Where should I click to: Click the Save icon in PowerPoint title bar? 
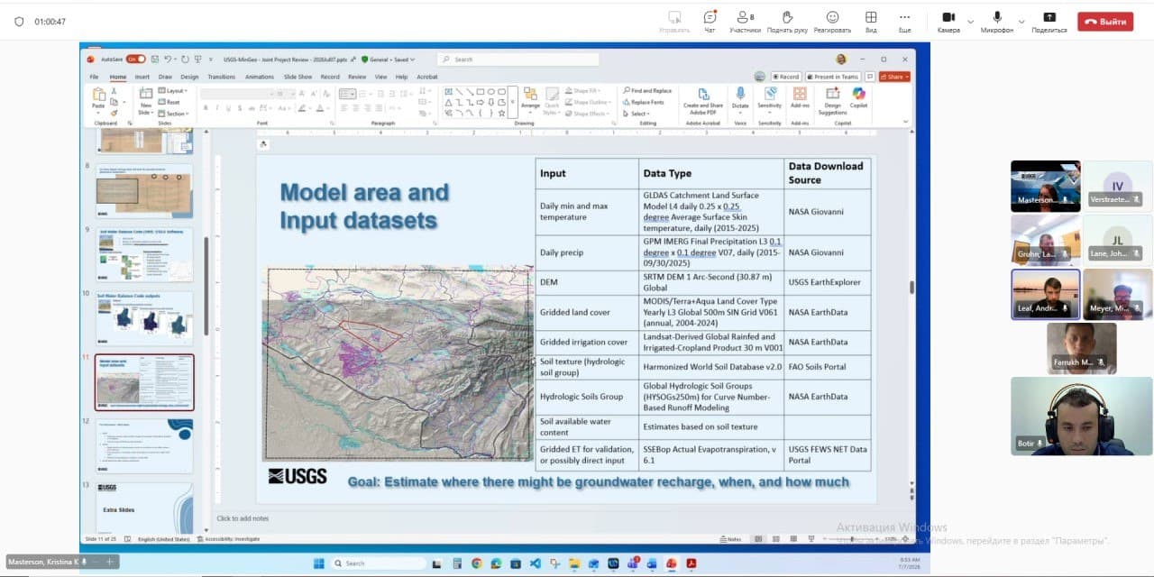[155, 59]
